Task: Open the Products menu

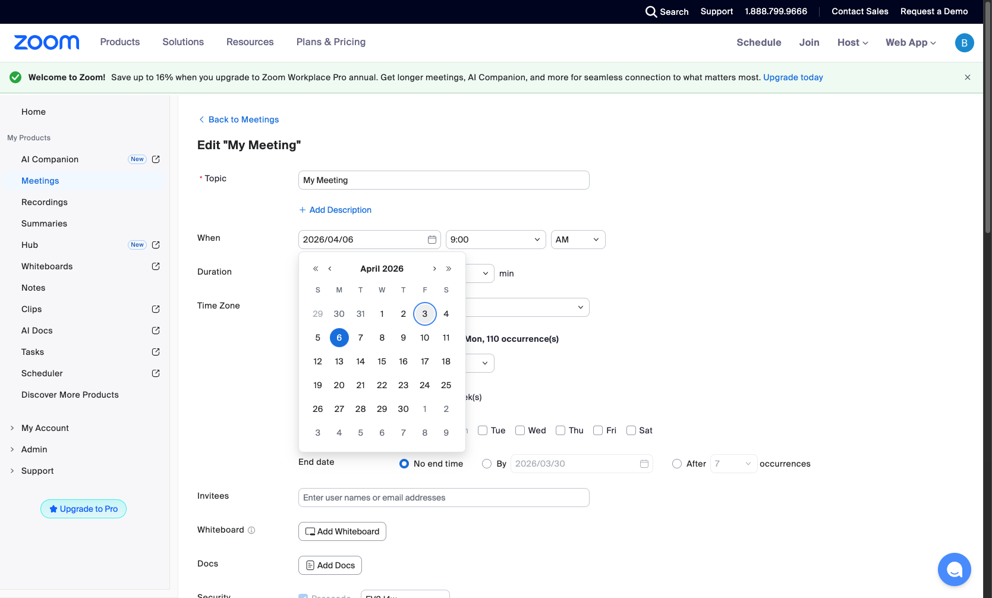Action: pos(120,42)
